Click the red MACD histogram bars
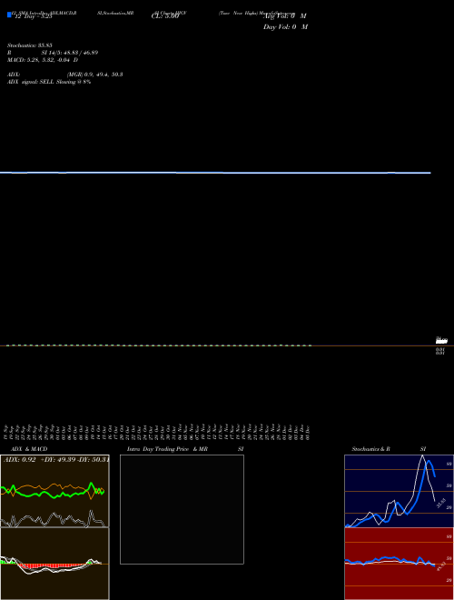The width and height of the screenshot is (454, 600). [54, 565]
